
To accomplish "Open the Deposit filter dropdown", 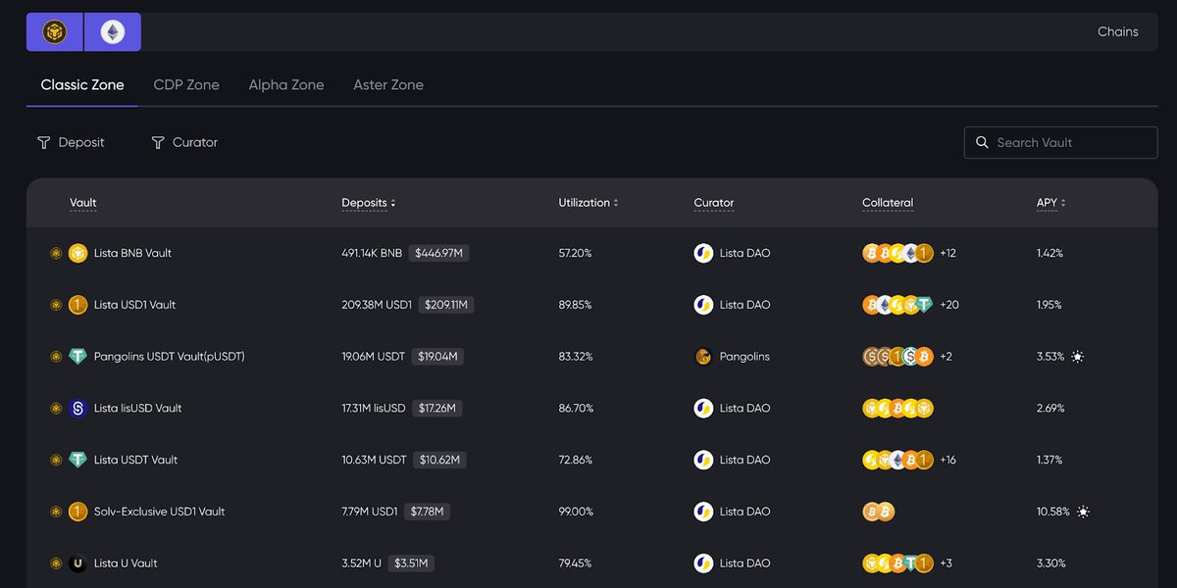I will click(71, 142).
